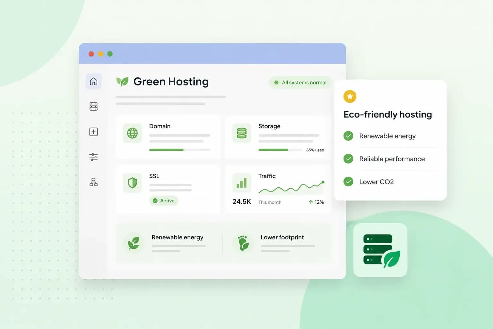Click the Renewable energy plant icon
Image resolution: width=493 pixels, height=329 pixels.
(x=134, y=243)
